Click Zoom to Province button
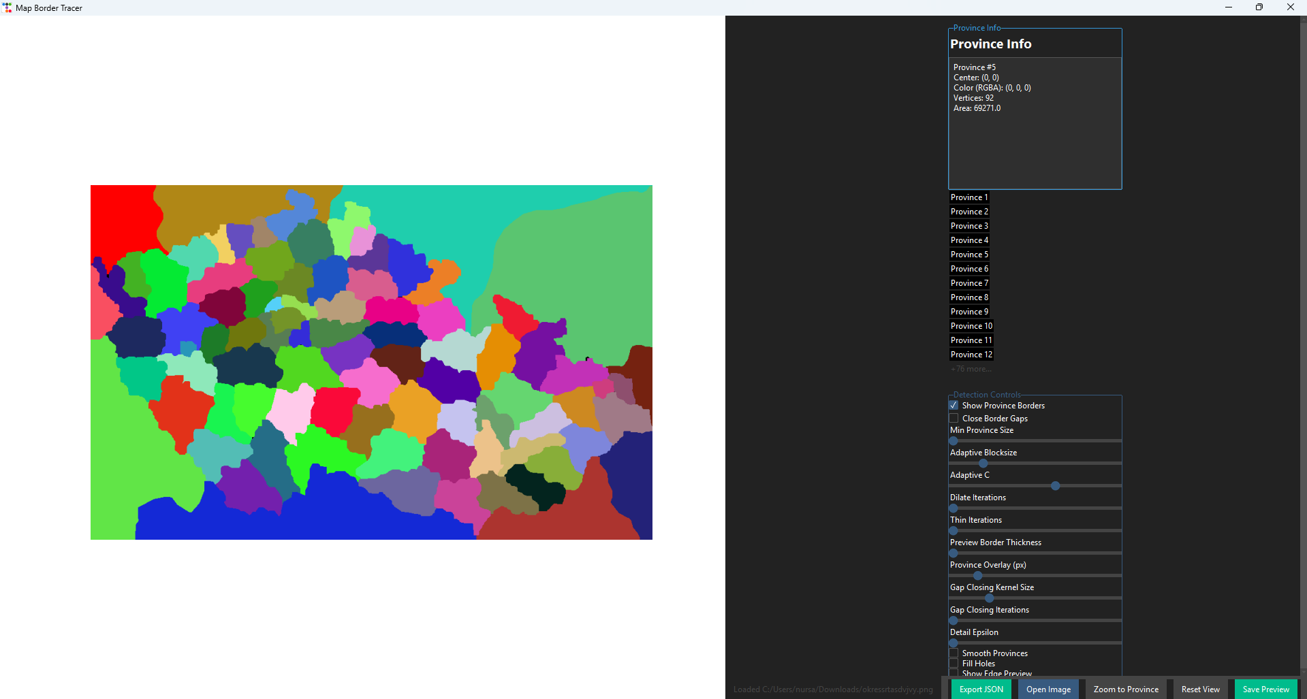This screenshot has height=699, width=1307. pyautogui.click(x=1125, y=689)
